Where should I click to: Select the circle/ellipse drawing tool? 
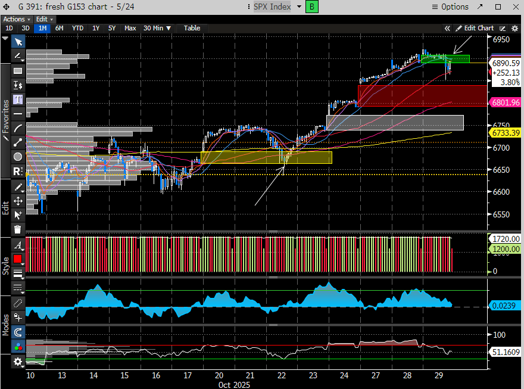pos(18,157)
